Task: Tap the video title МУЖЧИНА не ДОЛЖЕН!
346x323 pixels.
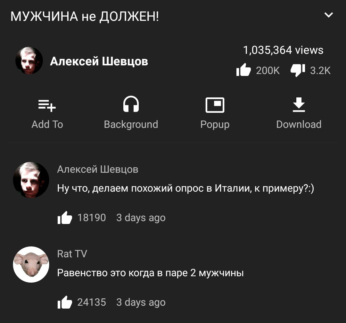Action: click(x=85, y=16)
